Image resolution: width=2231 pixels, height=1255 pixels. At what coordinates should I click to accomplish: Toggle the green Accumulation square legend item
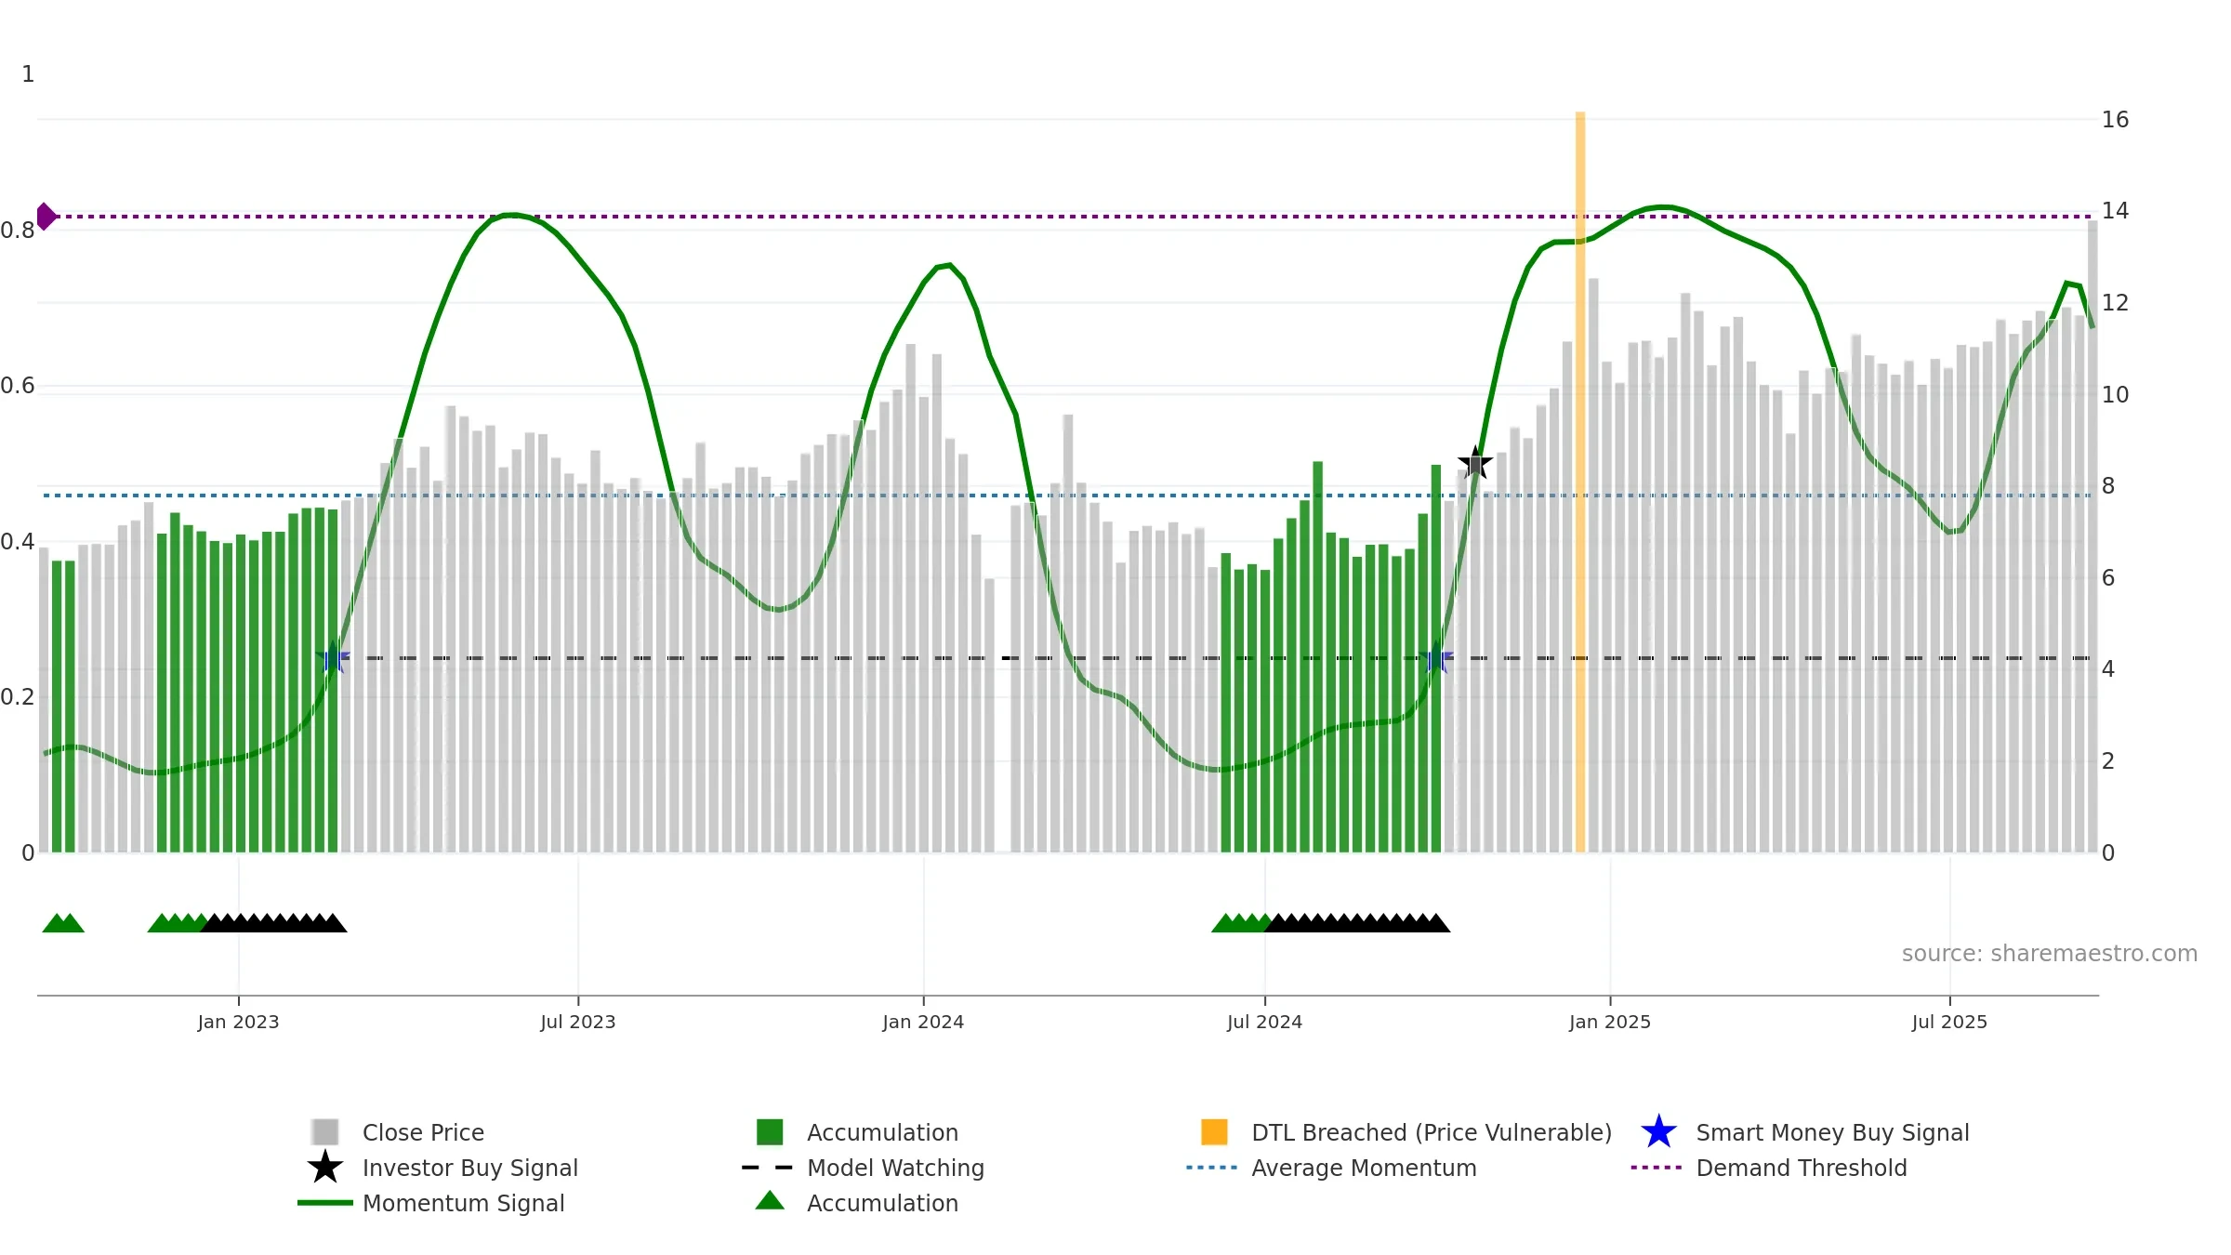770,1131
